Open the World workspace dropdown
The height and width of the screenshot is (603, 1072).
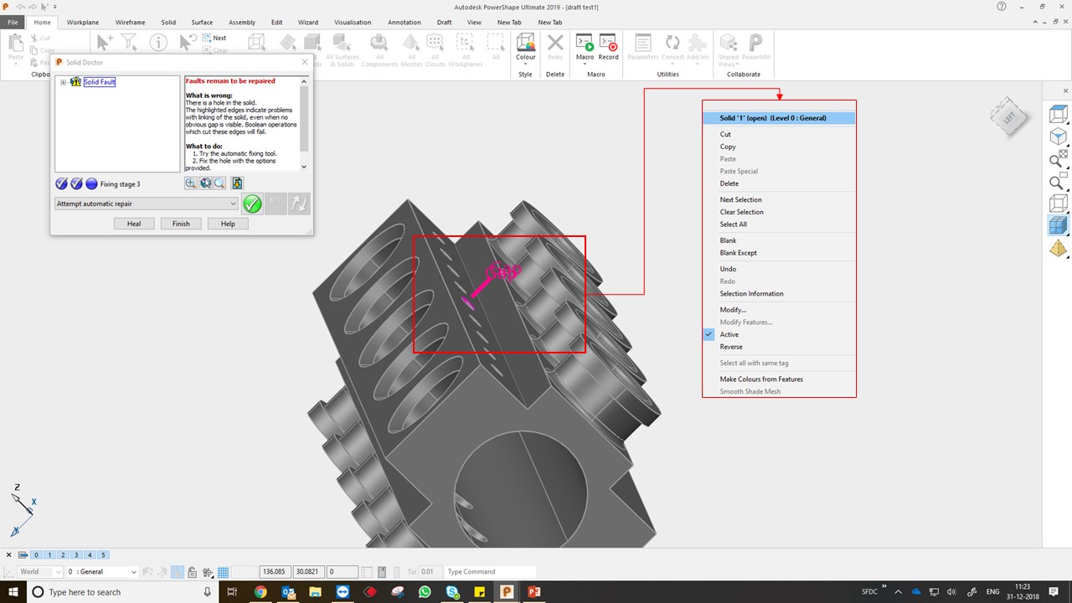tap(40, 572)
